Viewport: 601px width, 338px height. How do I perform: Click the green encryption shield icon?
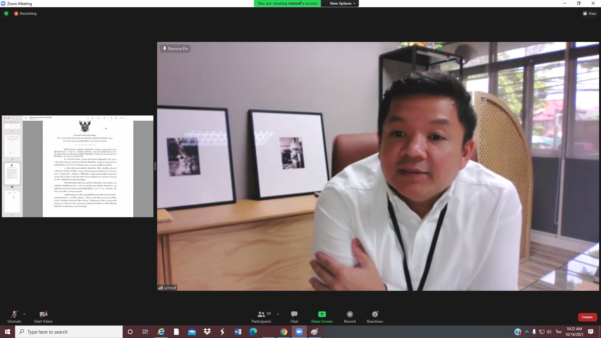[x=6, y=13]
